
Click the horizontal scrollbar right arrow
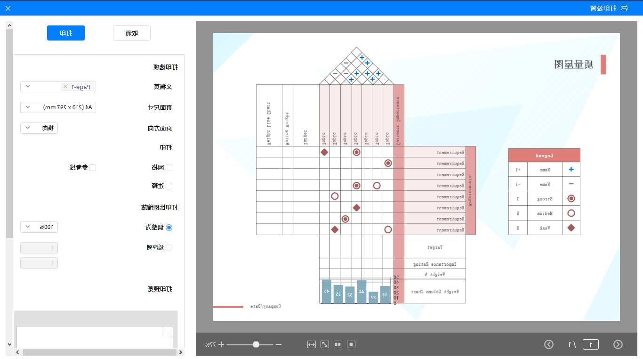[181, 352]
